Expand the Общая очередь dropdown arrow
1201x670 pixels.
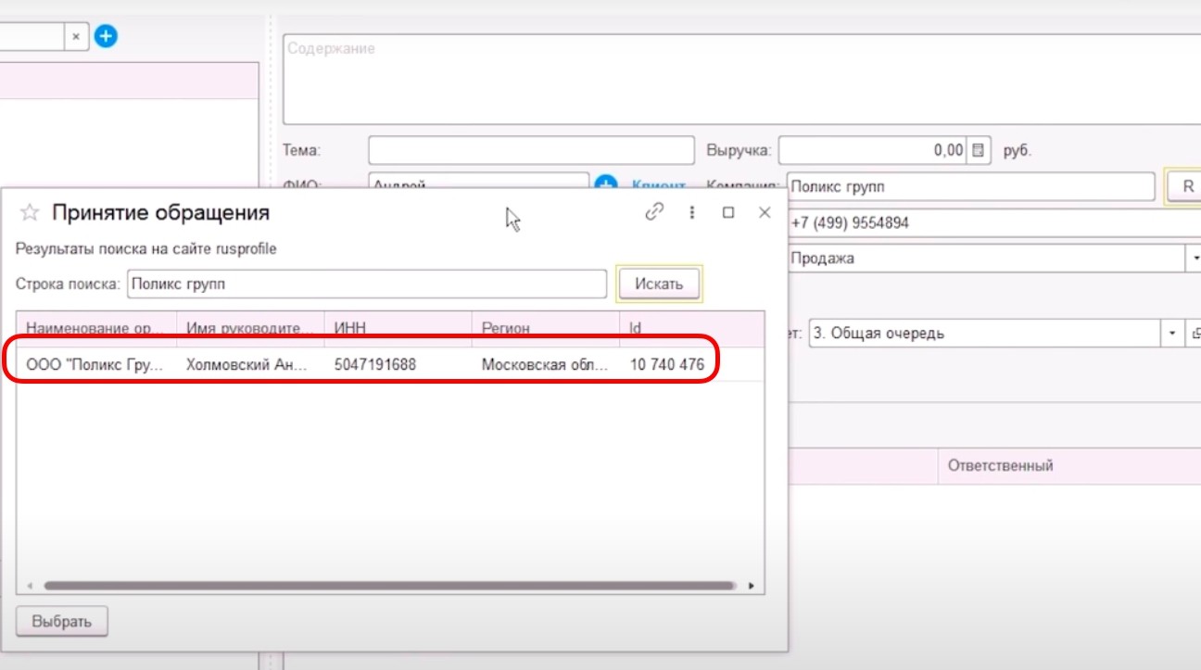(1173, 334)
